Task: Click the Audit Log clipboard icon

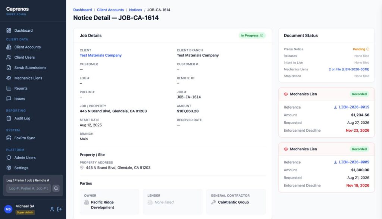Action: (9, 118)
